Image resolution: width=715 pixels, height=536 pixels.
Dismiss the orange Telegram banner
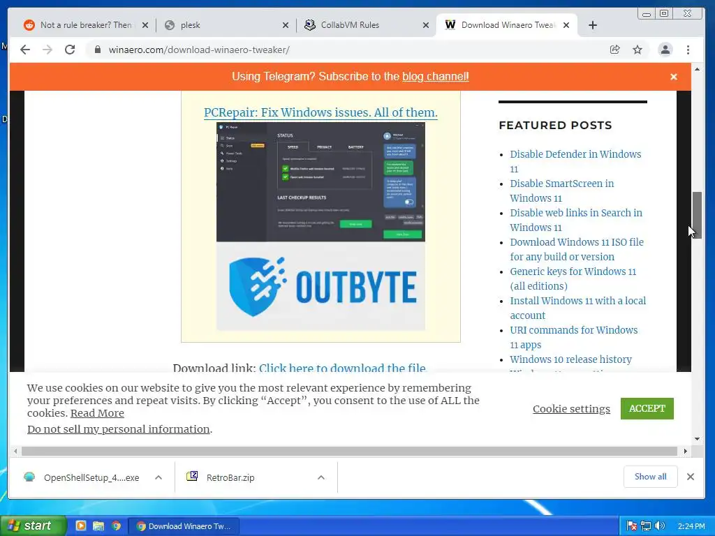point(674,77)
